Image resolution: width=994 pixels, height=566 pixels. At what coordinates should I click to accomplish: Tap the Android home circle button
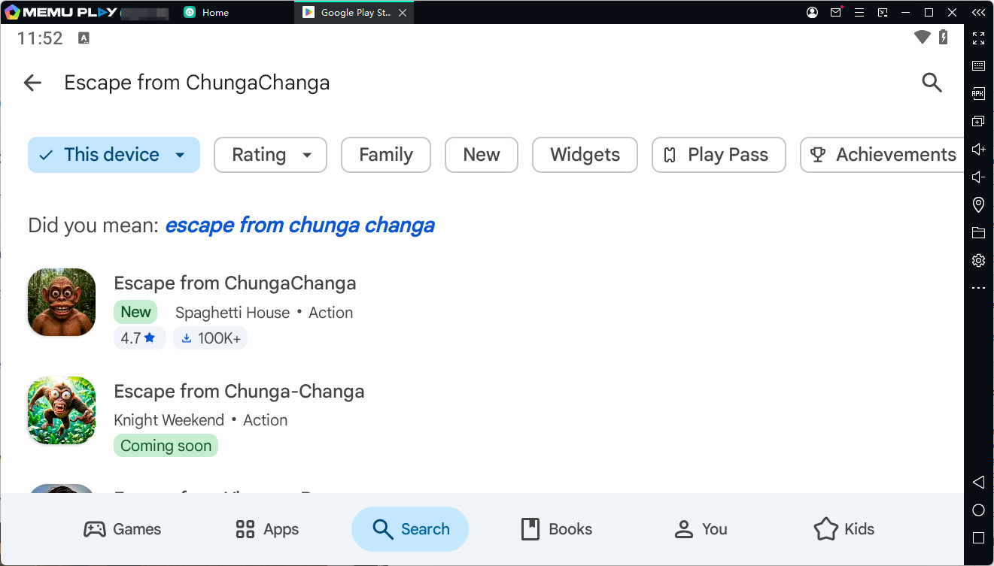coord(978,510)
